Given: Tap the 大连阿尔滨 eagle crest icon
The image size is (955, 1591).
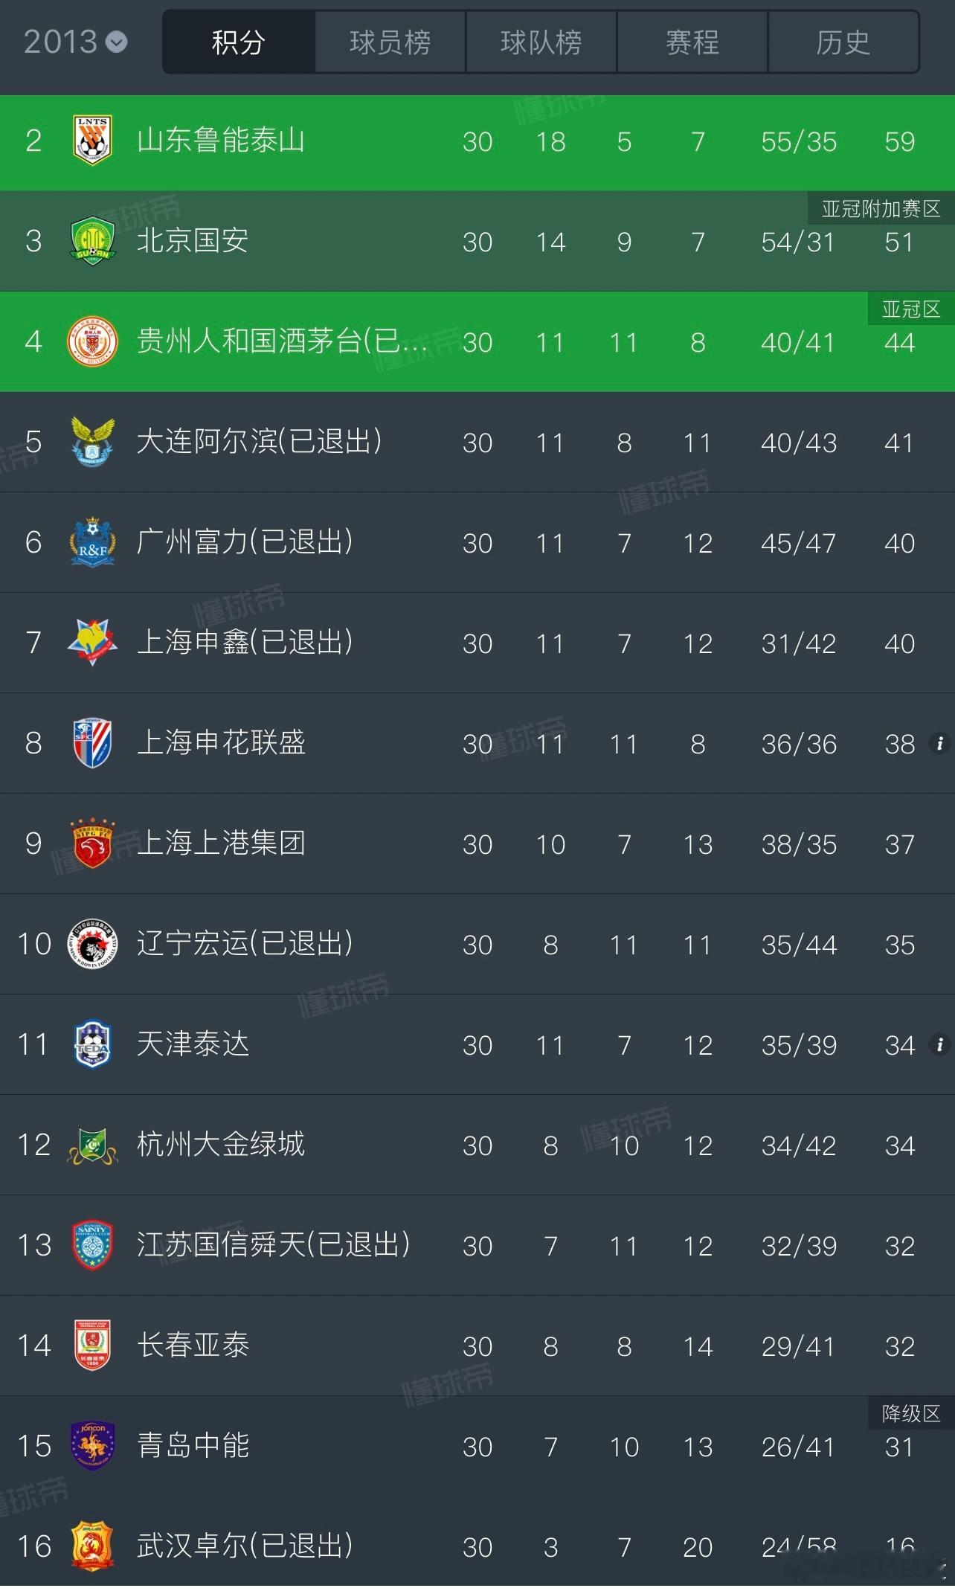Looking at the screenshot, I should [92, 442].
